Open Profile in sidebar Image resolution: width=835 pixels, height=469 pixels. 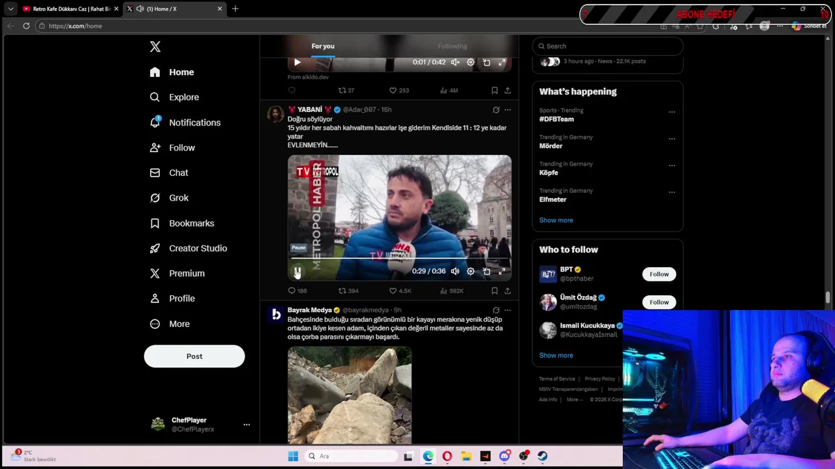click(172, 298)
